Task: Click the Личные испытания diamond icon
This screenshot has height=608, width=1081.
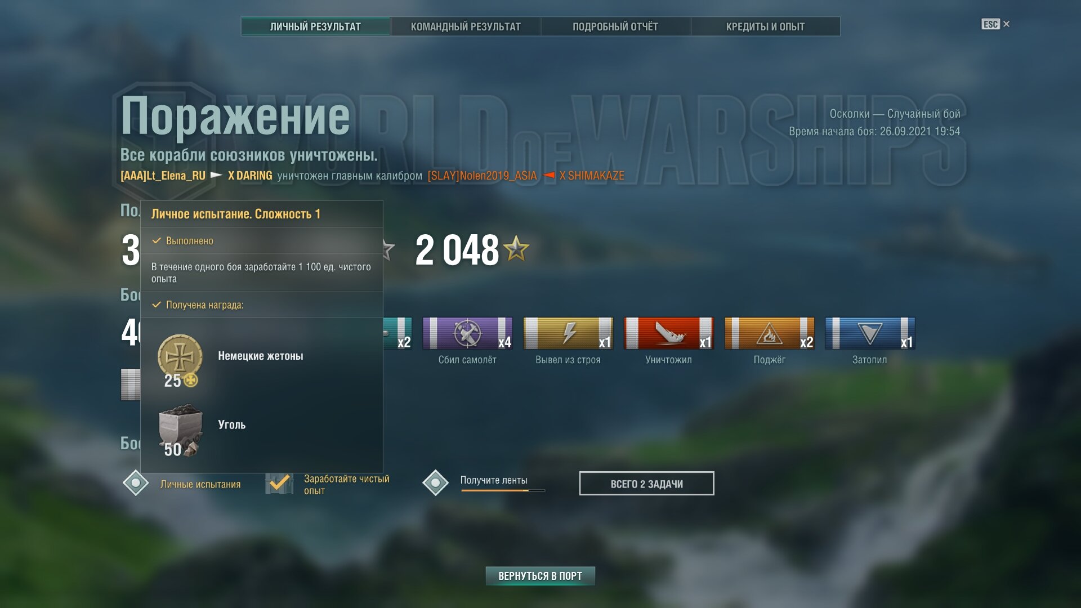Action: click(x=136, y=483)
